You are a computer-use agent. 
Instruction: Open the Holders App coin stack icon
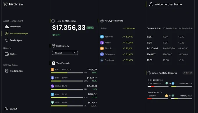pyautogui.click(x=7, y=71)
